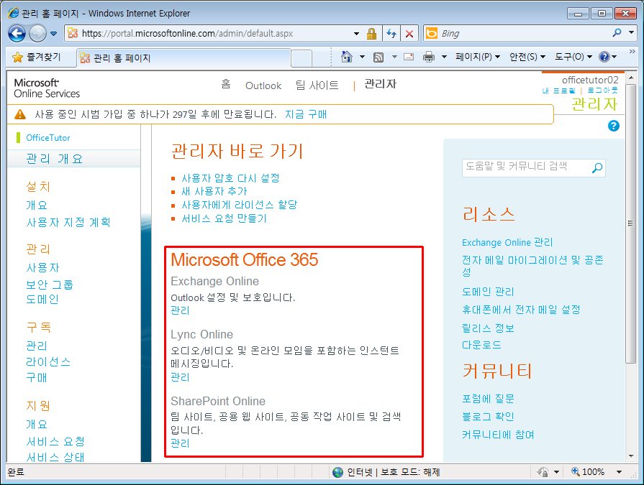The image size is (644, 485).
Task: Open the recent pages dropdown arrow
Action: point(54,34)
